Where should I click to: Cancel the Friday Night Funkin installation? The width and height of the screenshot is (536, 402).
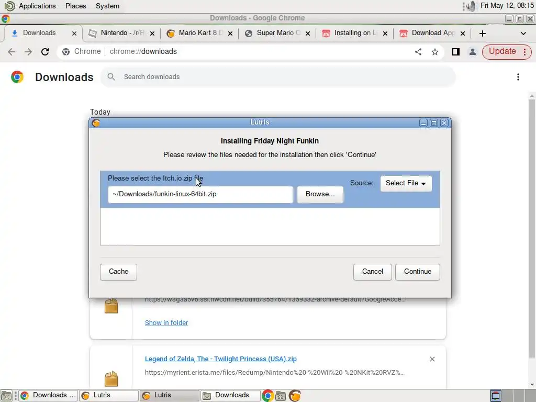coord(372,272)
